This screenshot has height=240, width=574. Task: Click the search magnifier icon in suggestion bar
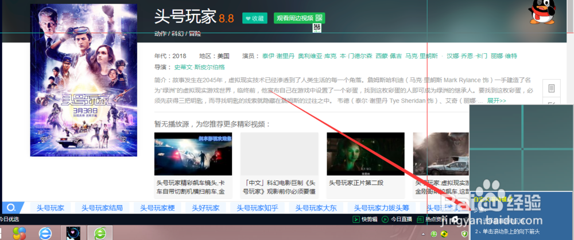[11, 208]
